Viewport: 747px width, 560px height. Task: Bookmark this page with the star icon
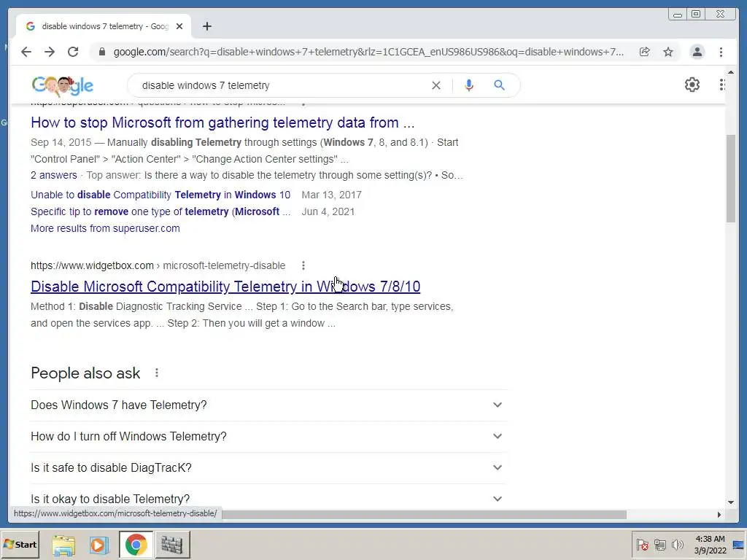[668, 52]
